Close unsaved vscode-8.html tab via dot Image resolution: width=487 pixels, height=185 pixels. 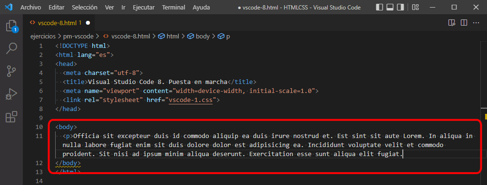88,23
